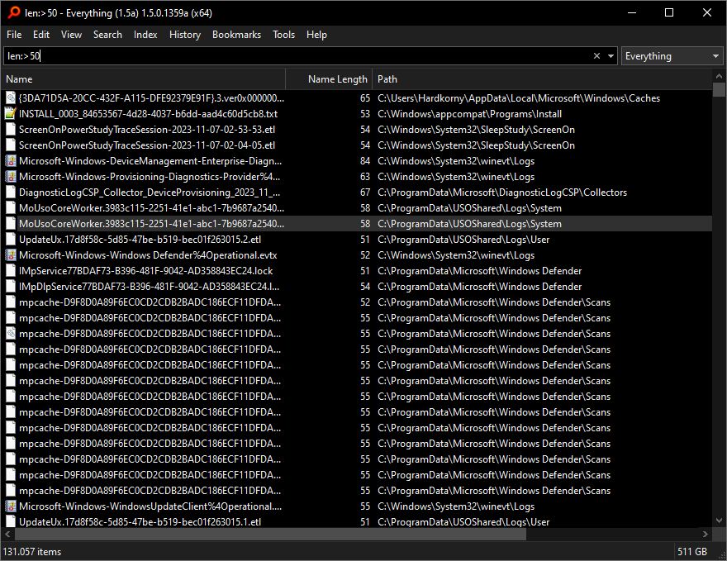727x561 pixels.
Task: Click the 511 GB status bar entry
Action: coord(692,552)
